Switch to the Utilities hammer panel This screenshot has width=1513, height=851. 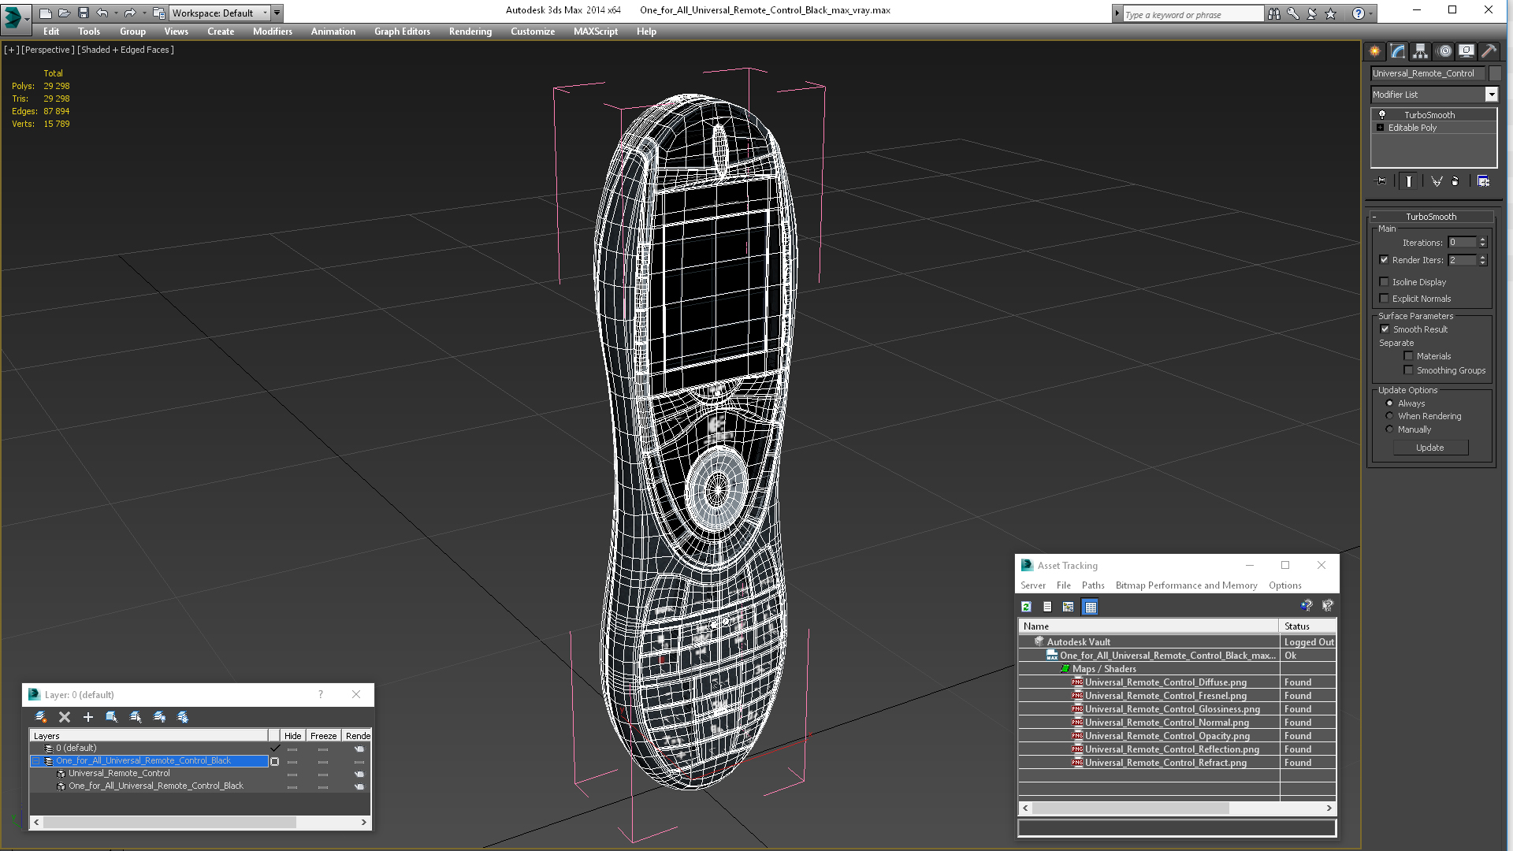[1489, 51]
